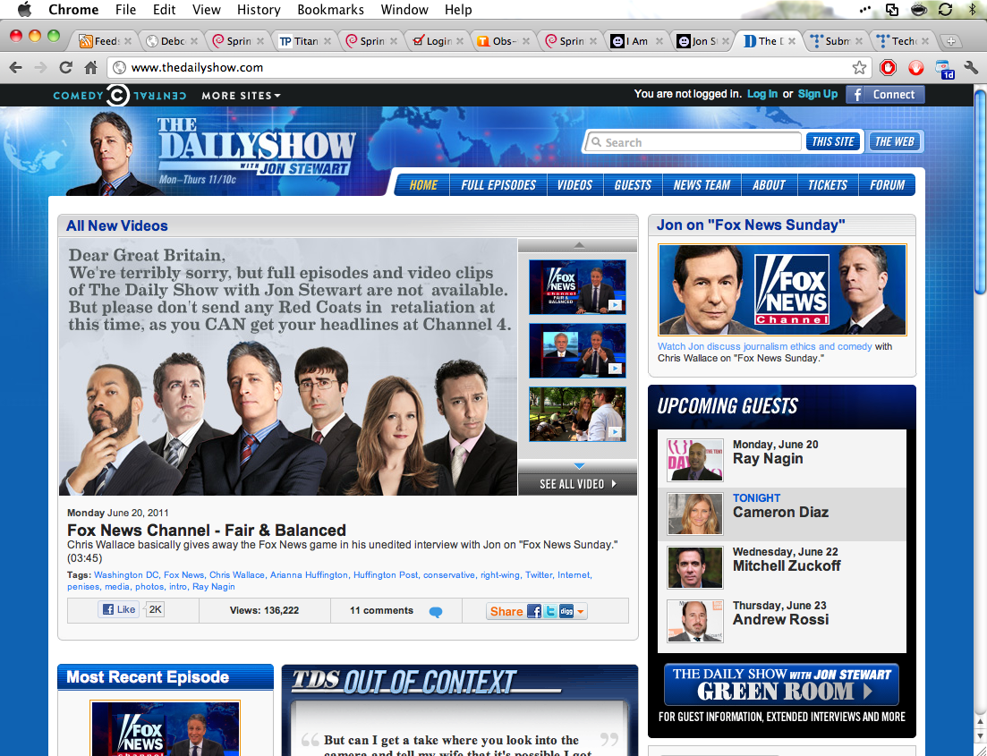Click the Log In link

(762, 94)
